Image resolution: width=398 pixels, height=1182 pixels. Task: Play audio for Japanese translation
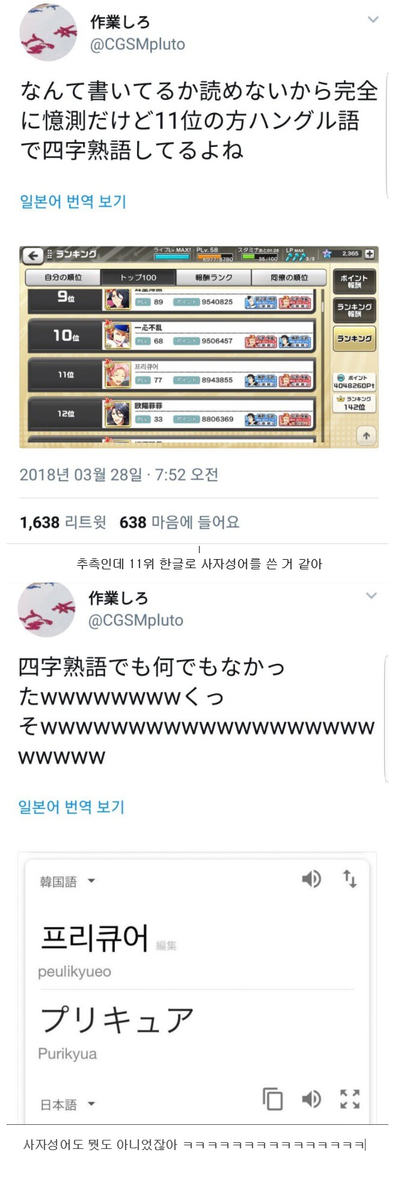tap(311, 1100)
